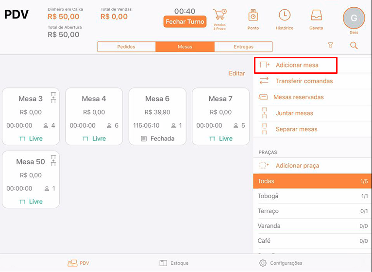Image resolution: width=372 pixels, height=272 pixels.
Task: Click the Adicionar praça dashed-square icon
Action: pyautogui.click(x=264, y=165)
